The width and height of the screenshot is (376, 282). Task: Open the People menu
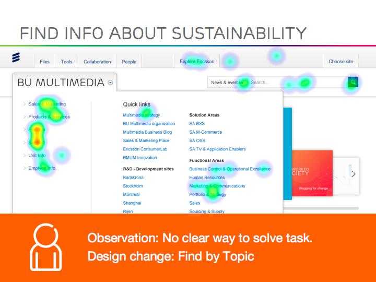129,62
